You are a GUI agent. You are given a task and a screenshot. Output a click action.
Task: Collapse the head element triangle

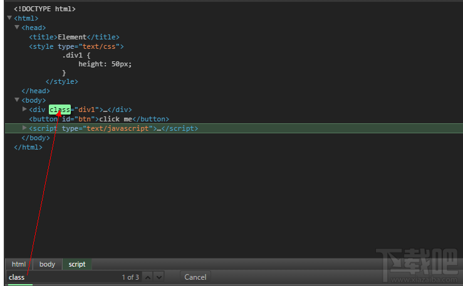click(x=18, y=28)
